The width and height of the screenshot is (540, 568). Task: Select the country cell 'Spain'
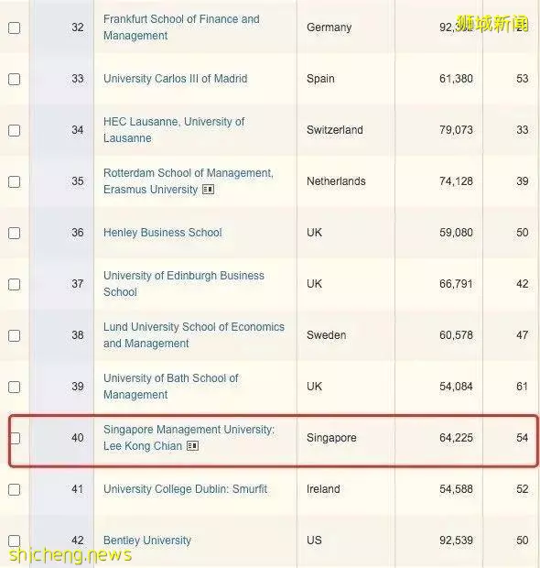coord(320,79)
